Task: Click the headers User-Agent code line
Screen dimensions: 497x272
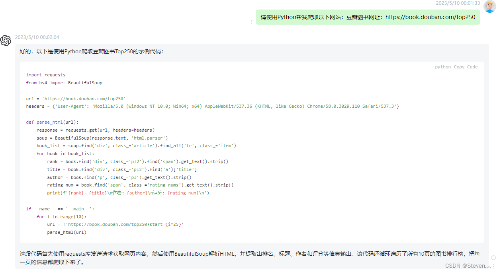Action: tap(213, 106)
